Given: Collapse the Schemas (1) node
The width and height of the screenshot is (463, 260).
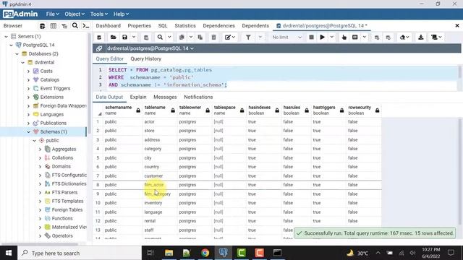Looking at the screenshot, I should (x=29, y=131).
